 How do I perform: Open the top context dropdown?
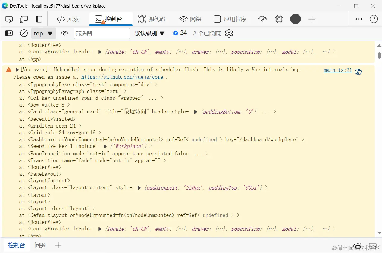[x=44, y=33]
